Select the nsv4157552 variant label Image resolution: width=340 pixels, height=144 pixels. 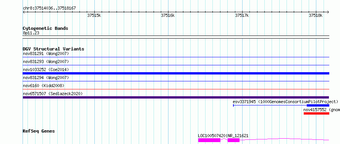[x=322, y=110]
